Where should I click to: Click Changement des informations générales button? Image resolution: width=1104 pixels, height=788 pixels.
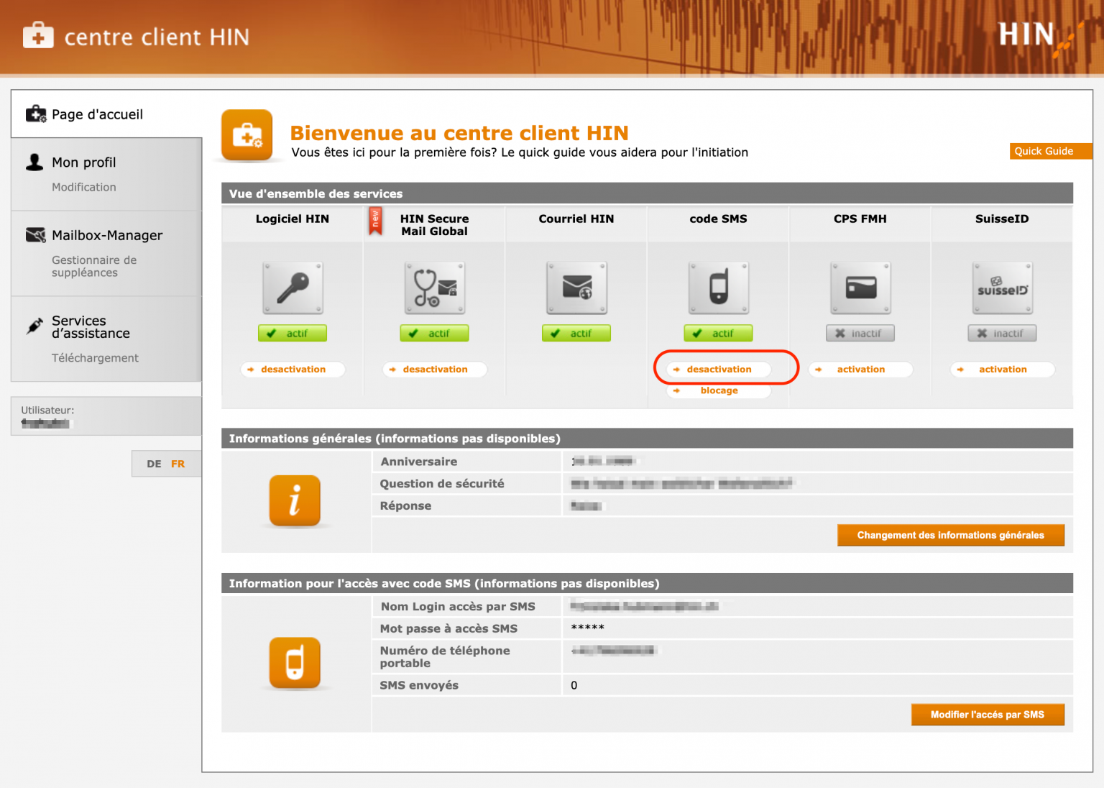click(x=950, y=535)
